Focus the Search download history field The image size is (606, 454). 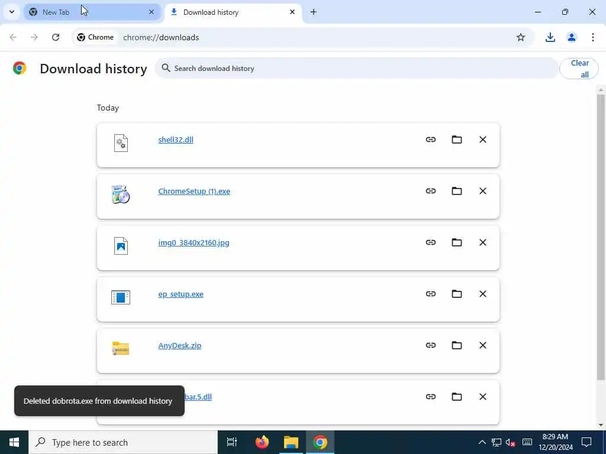click(356, 69)
